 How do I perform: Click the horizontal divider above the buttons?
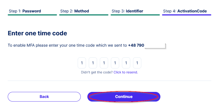pyautogui.click(x=109, y=81)
